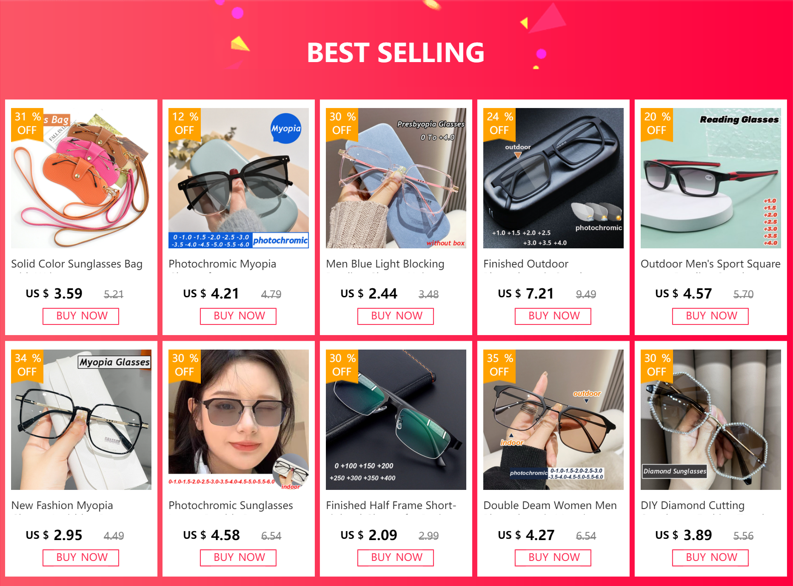Image resolution: width=793 pixels, height=586 pixels.
Task: Click BUY NOW under Photochromic Myopia glasses
Action: coord(238,316)
